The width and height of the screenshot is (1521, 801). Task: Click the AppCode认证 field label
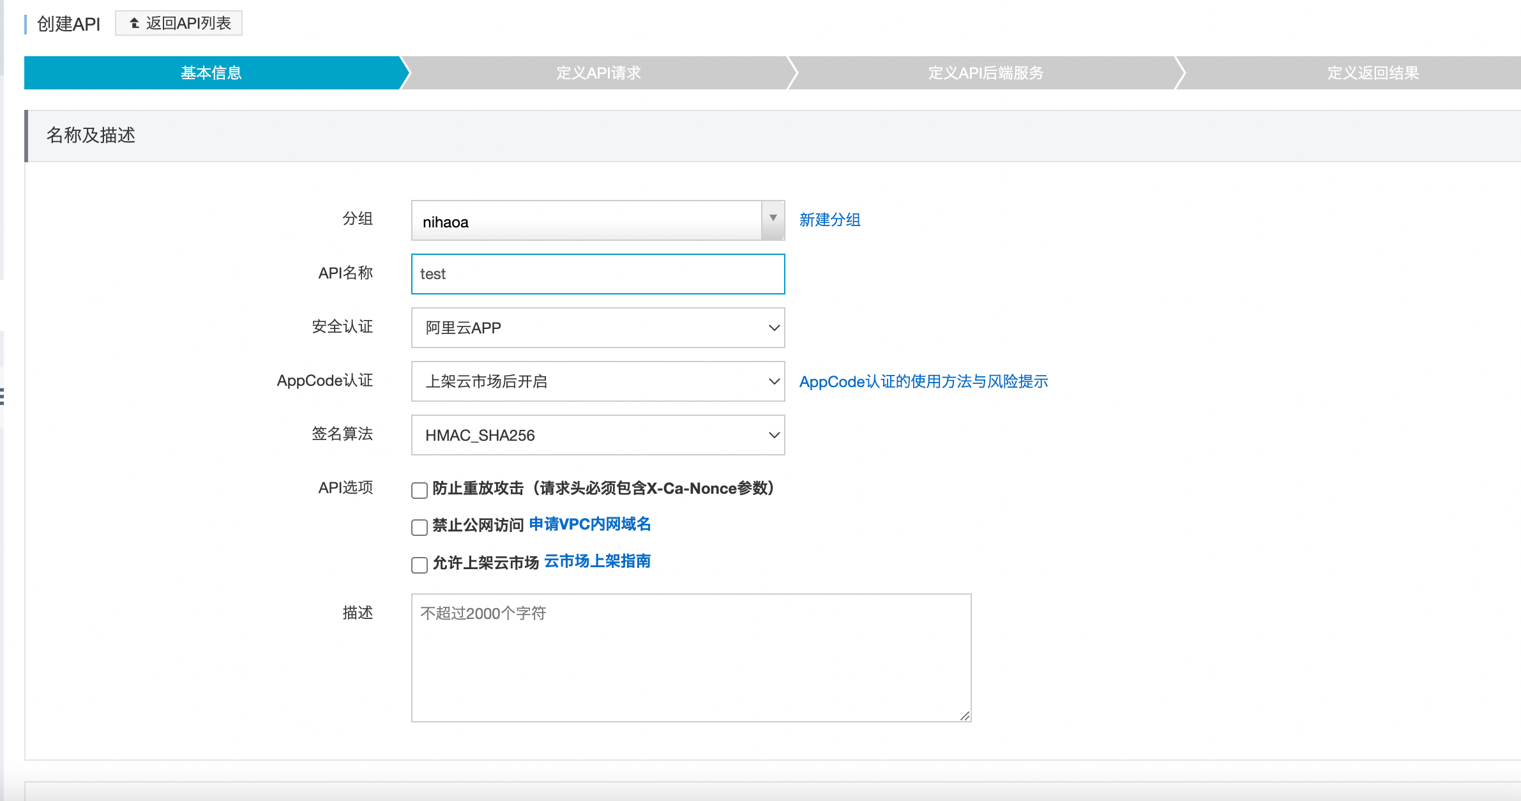[x=325, y=381]
